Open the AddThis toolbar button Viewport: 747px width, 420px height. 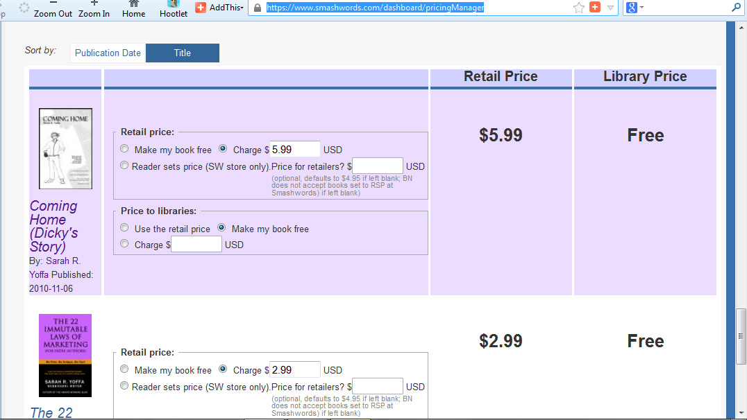(219, 7)
